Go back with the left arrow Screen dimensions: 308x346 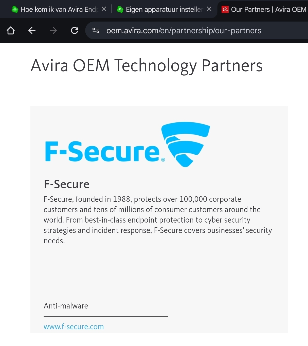(x=32, y=31)
